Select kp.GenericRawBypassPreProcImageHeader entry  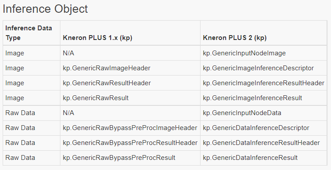[x=130, y=128]
